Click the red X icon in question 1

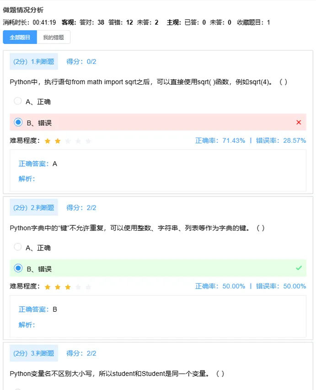point(299,122)
